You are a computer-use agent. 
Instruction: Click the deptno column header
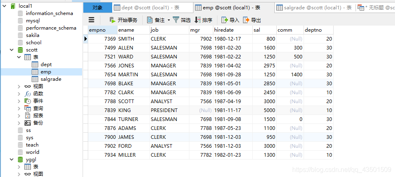pos(319,30)
